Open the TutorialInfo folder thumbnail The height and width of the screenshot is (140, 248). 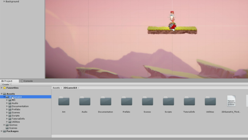point(189,101)
